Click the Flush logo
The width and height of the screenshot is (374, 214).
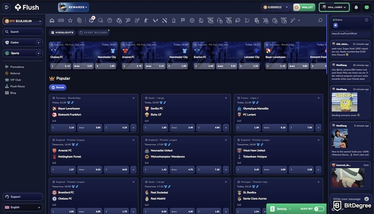click(27, 7)
